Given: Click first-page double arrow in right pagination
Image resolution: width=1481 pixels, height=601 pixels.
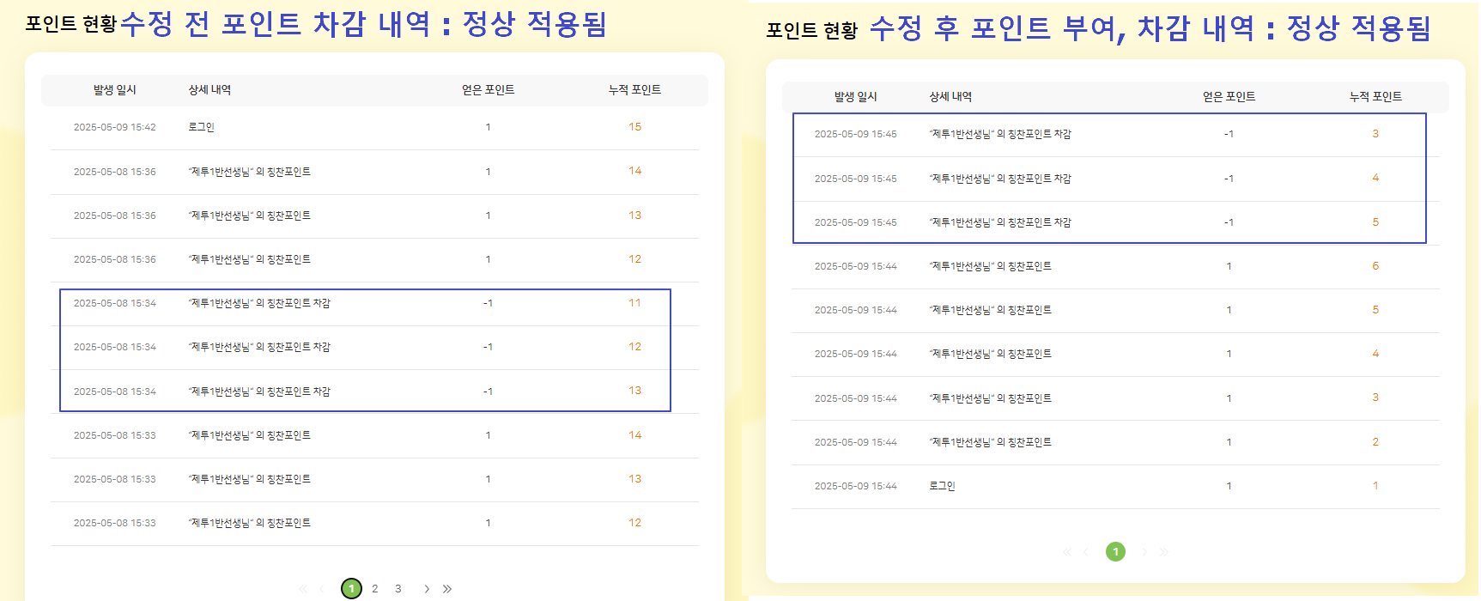Looking at the screenshot, I should (1066, 552).
